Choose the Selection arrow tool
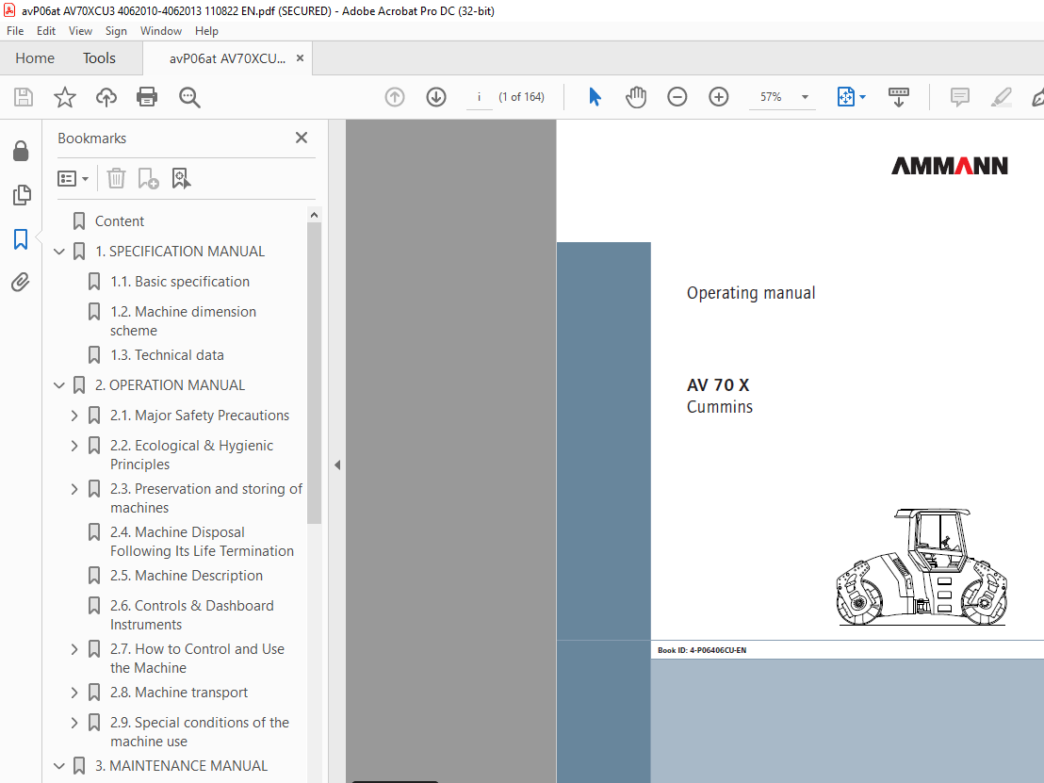The height and width of the screenshot is (783, 1044). coord(595,97)
